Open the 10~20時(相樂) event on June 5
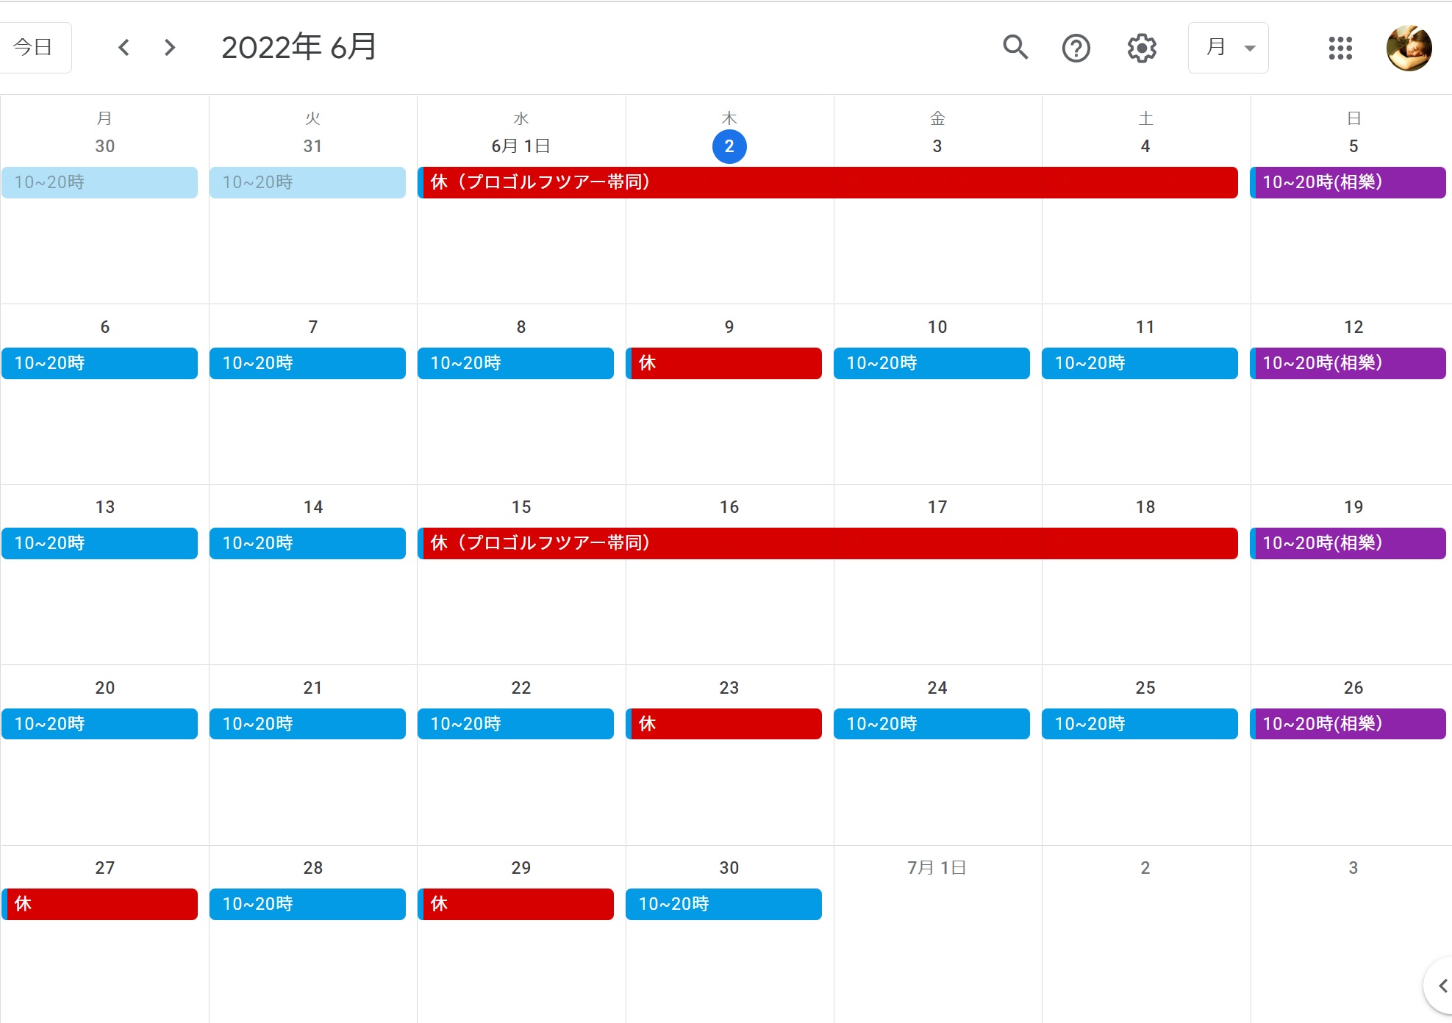Viewport: 1452px width, 1023px height. coord(1348,182)
